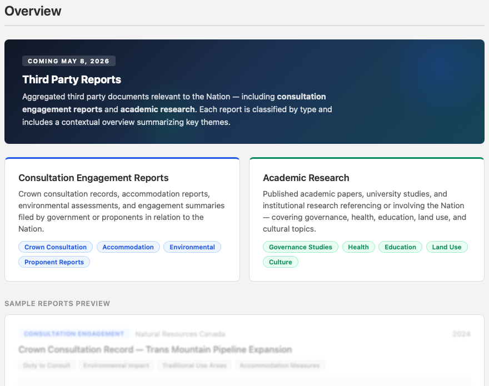Click the Overview heading
489x386 pixels.
coord(33,11)
